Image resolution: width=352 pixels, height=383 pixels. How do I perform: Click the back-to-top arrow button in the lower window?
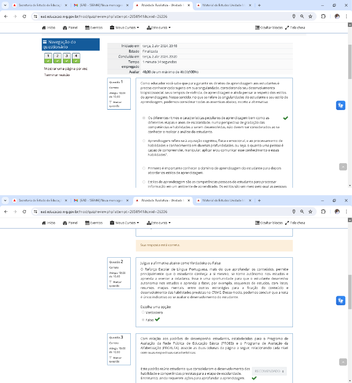[343, 362]
